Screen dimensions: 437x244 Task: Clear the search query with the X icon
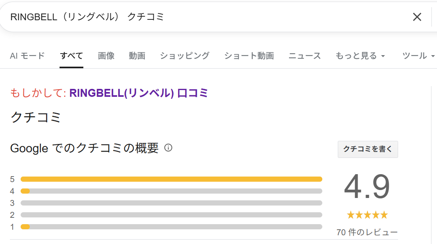[417, 17]
